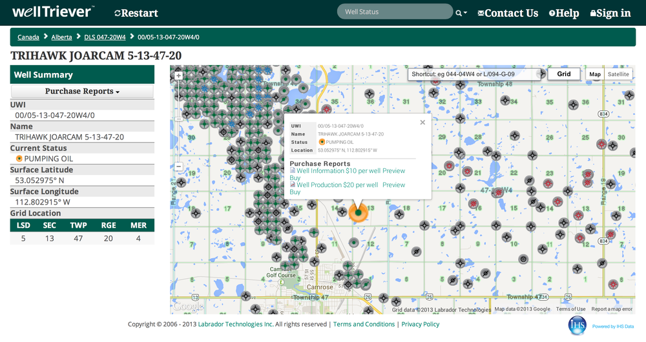The height and width of the screenshot is (342, 646).
Task: Focus the Well Status search field
Action: point(395,12)
